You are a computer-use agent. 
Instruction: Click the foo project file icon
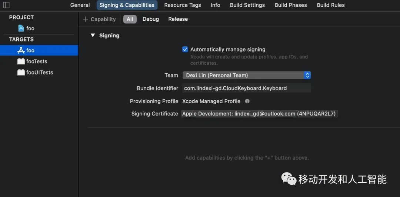click(x=21, y=28)
